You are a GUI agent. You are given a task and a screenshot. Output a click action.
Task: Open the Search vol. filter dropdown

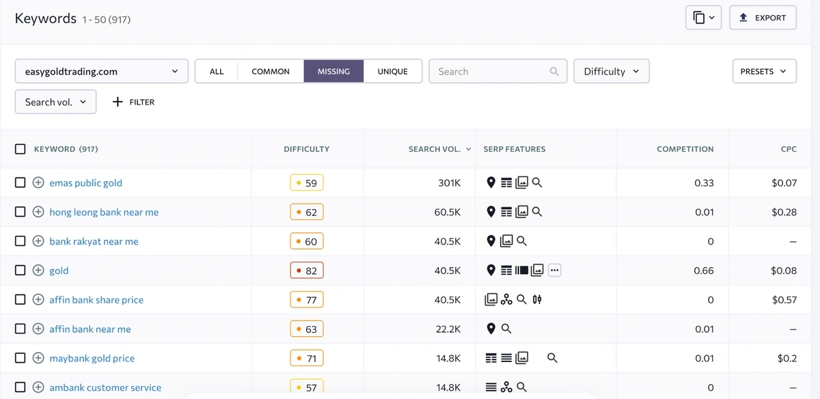(55, 102)
